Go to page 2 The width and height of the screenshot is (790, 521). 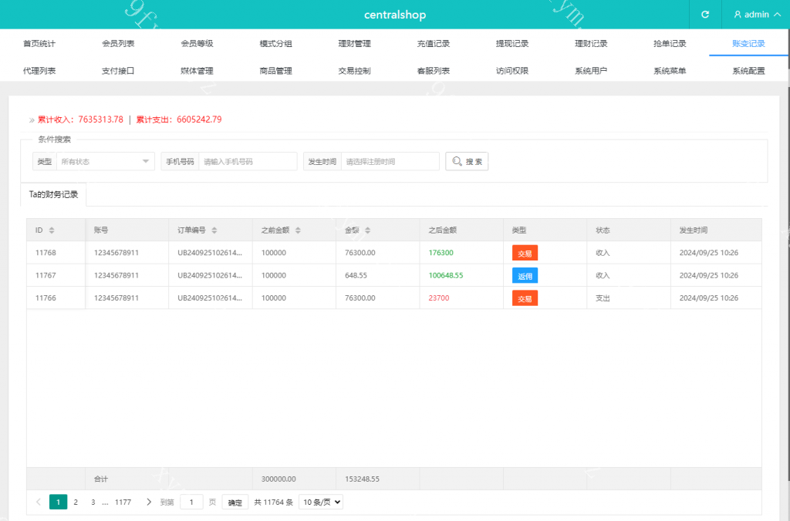tap(76, 502)
